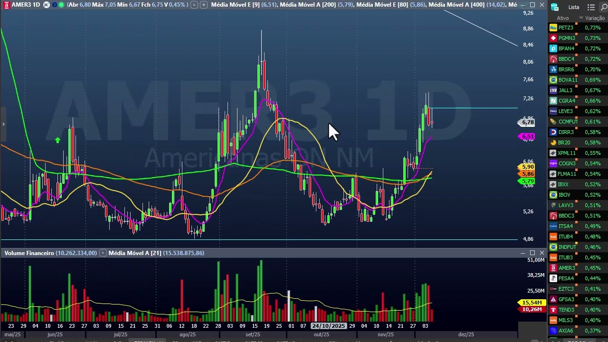Click the highlighted 24/10/2025 date marker
Image resolution: width=608 pixels, height=342 pixels.
(328, 326)
